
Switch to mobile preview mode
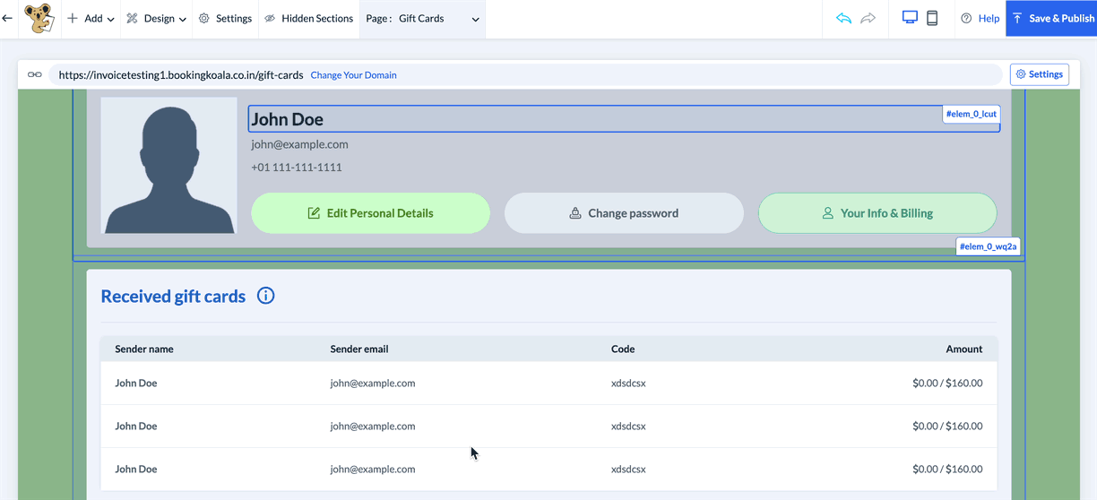932,18
